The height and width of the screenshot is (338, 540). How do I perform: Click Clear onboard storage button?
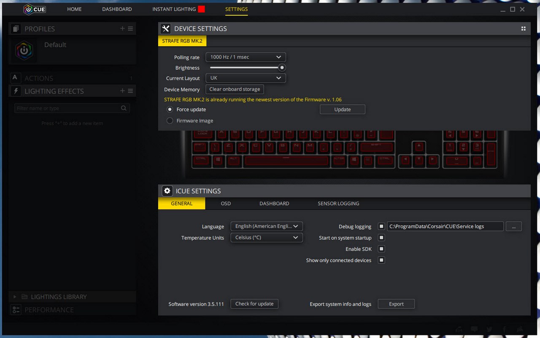point(235,89)
